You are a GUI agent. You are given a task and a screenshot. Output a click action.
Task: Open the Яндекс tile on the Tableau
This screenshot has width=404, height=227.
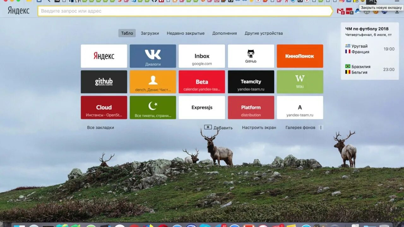(104, 56)
